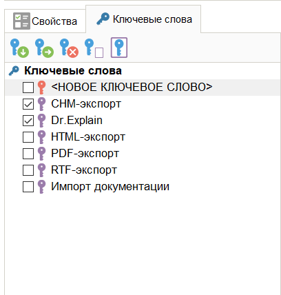Click the key icon with empty square
The height and width of the screenshot is (295, 281).
(x=94, y=48)
